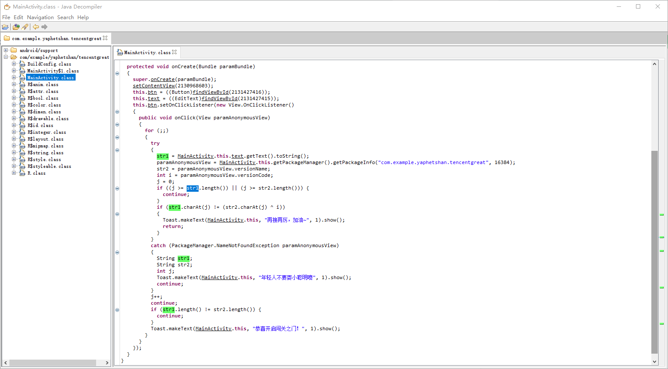Image resolution: width=668 pixels, height=369 pixels.
Task: Select R$color.class in the tree
Action: click(x=44, y=105)
